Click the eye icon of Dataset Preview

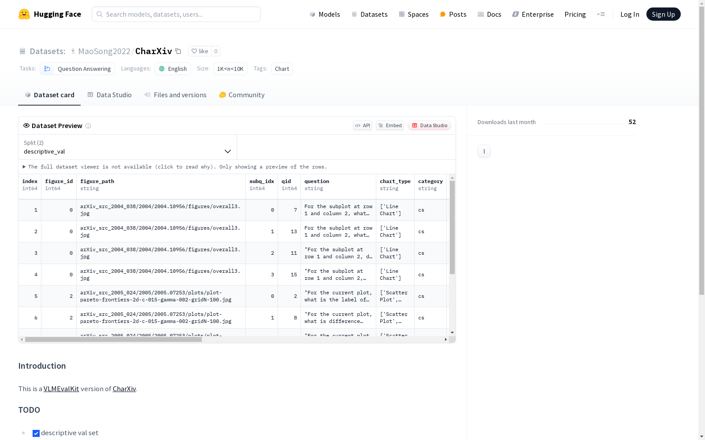click(26, 125)
